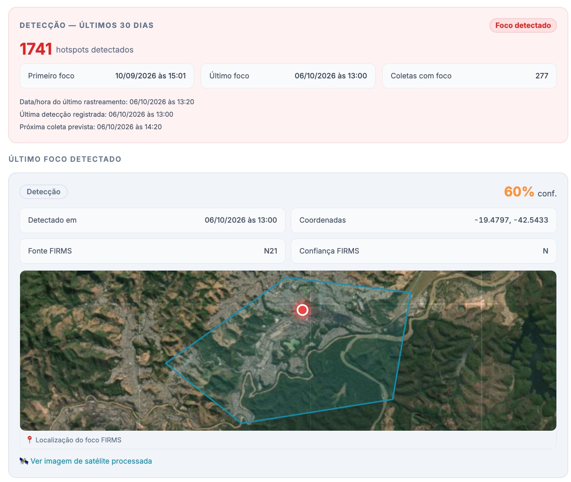The width and height of the screenshot is (571, 482).
Task: Click the pin icon next to 'Localização do foco FIRMS'
Action: click(x=30, y=440)
